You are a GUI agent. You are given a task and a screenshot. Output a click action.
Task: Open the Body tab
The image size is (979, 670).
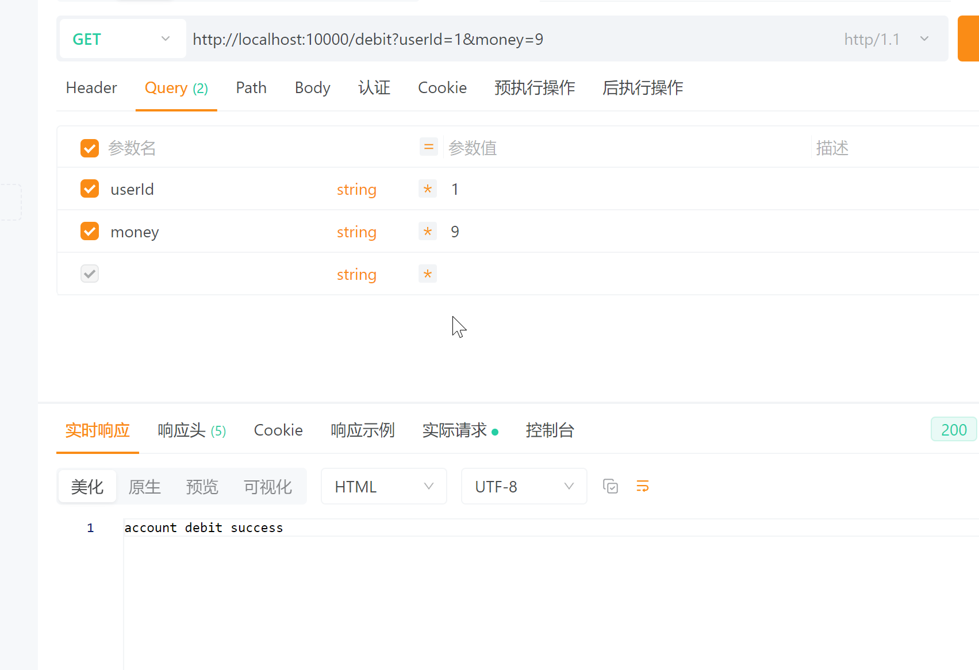(313, 87)
